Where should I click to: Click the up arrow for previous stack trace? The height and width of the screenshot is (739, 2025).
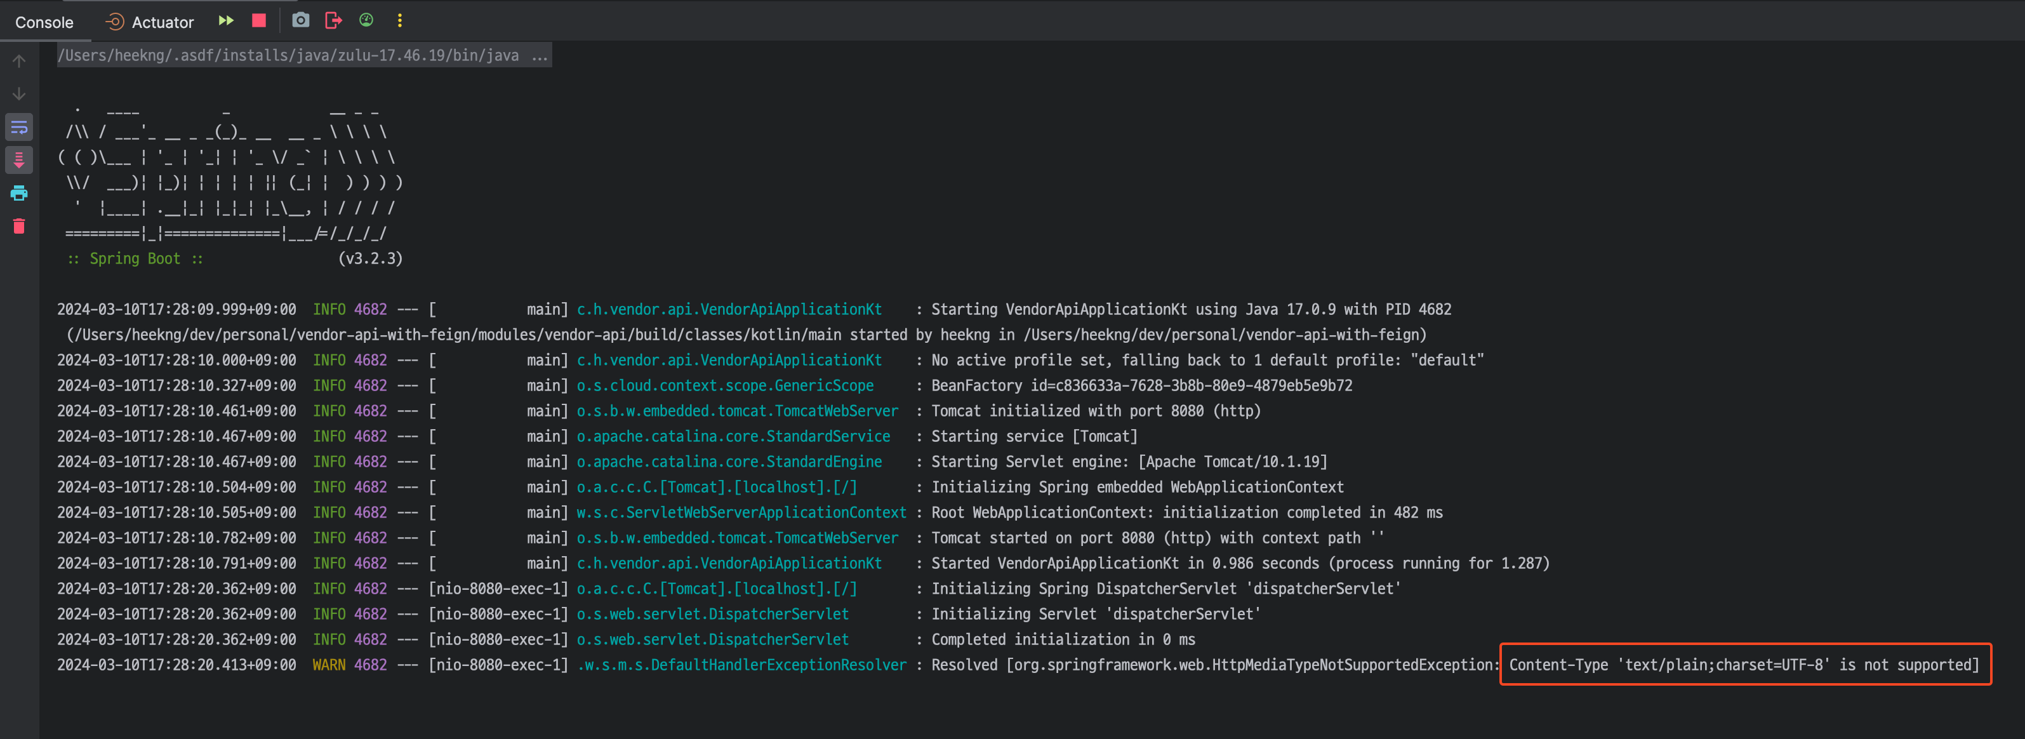[x=20, y=62]
